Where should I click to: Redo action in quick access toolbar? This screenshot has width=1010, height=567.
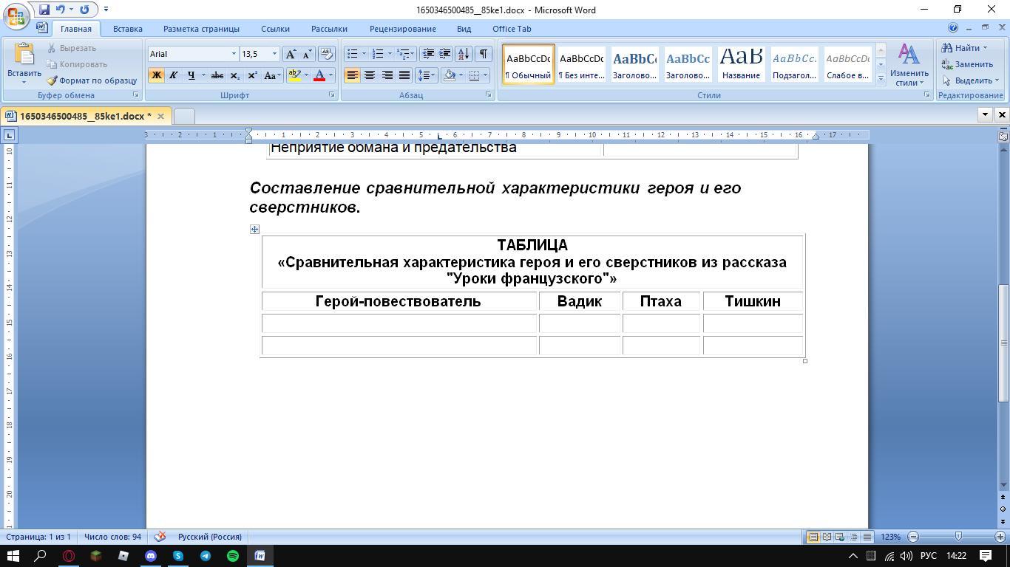coord(84,10)
